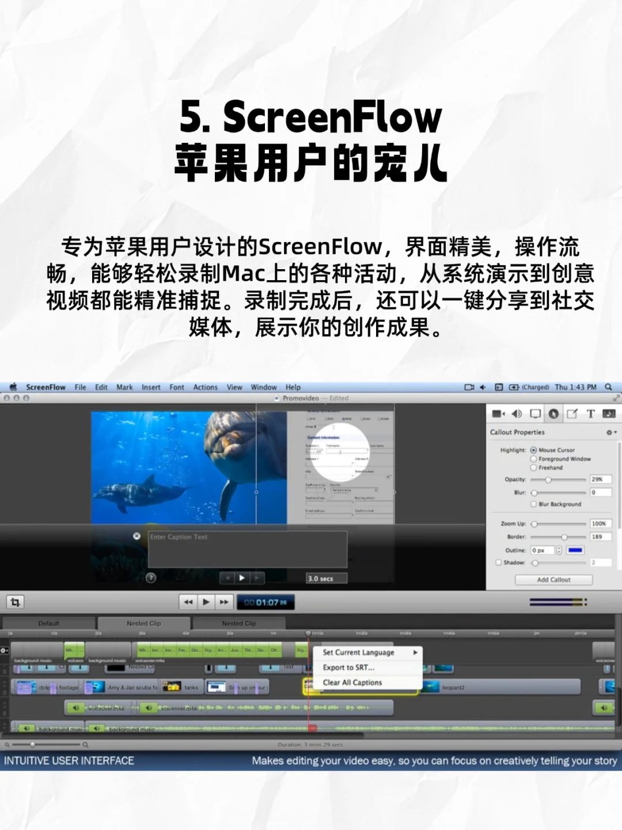Select the crop tool above the timeline
The image size is (622, 830).
[16, 602]
